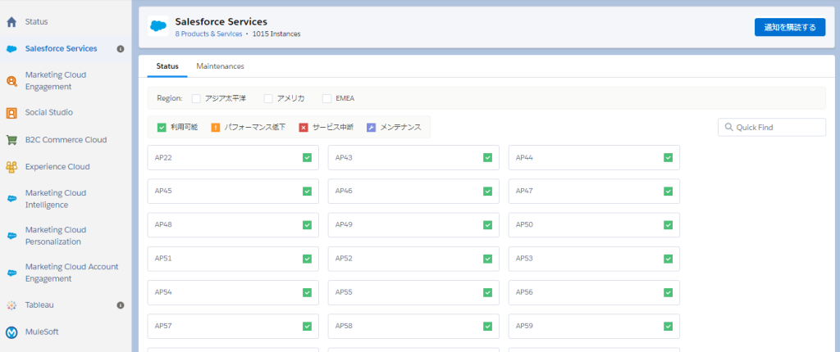Click the 通知を購読する button
Image resolution: width=840 pixels, height=352 pixels.
pyautogui.click(x=789, y=27)
